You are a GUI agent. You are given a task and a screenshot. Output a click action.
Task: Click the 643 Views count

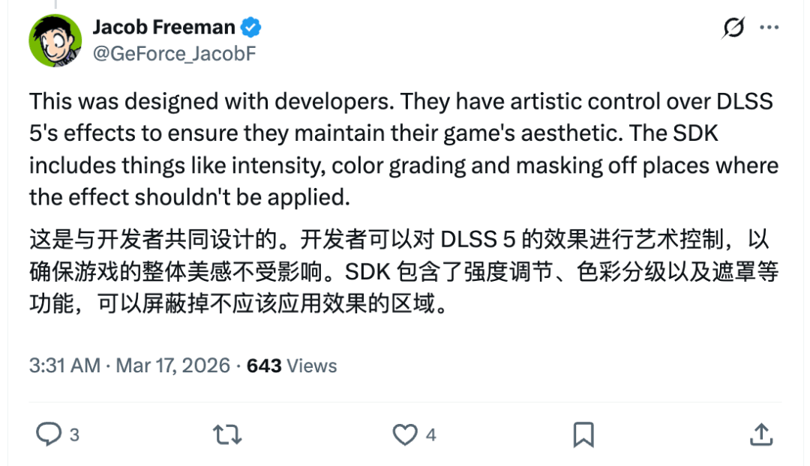[292, 366]
